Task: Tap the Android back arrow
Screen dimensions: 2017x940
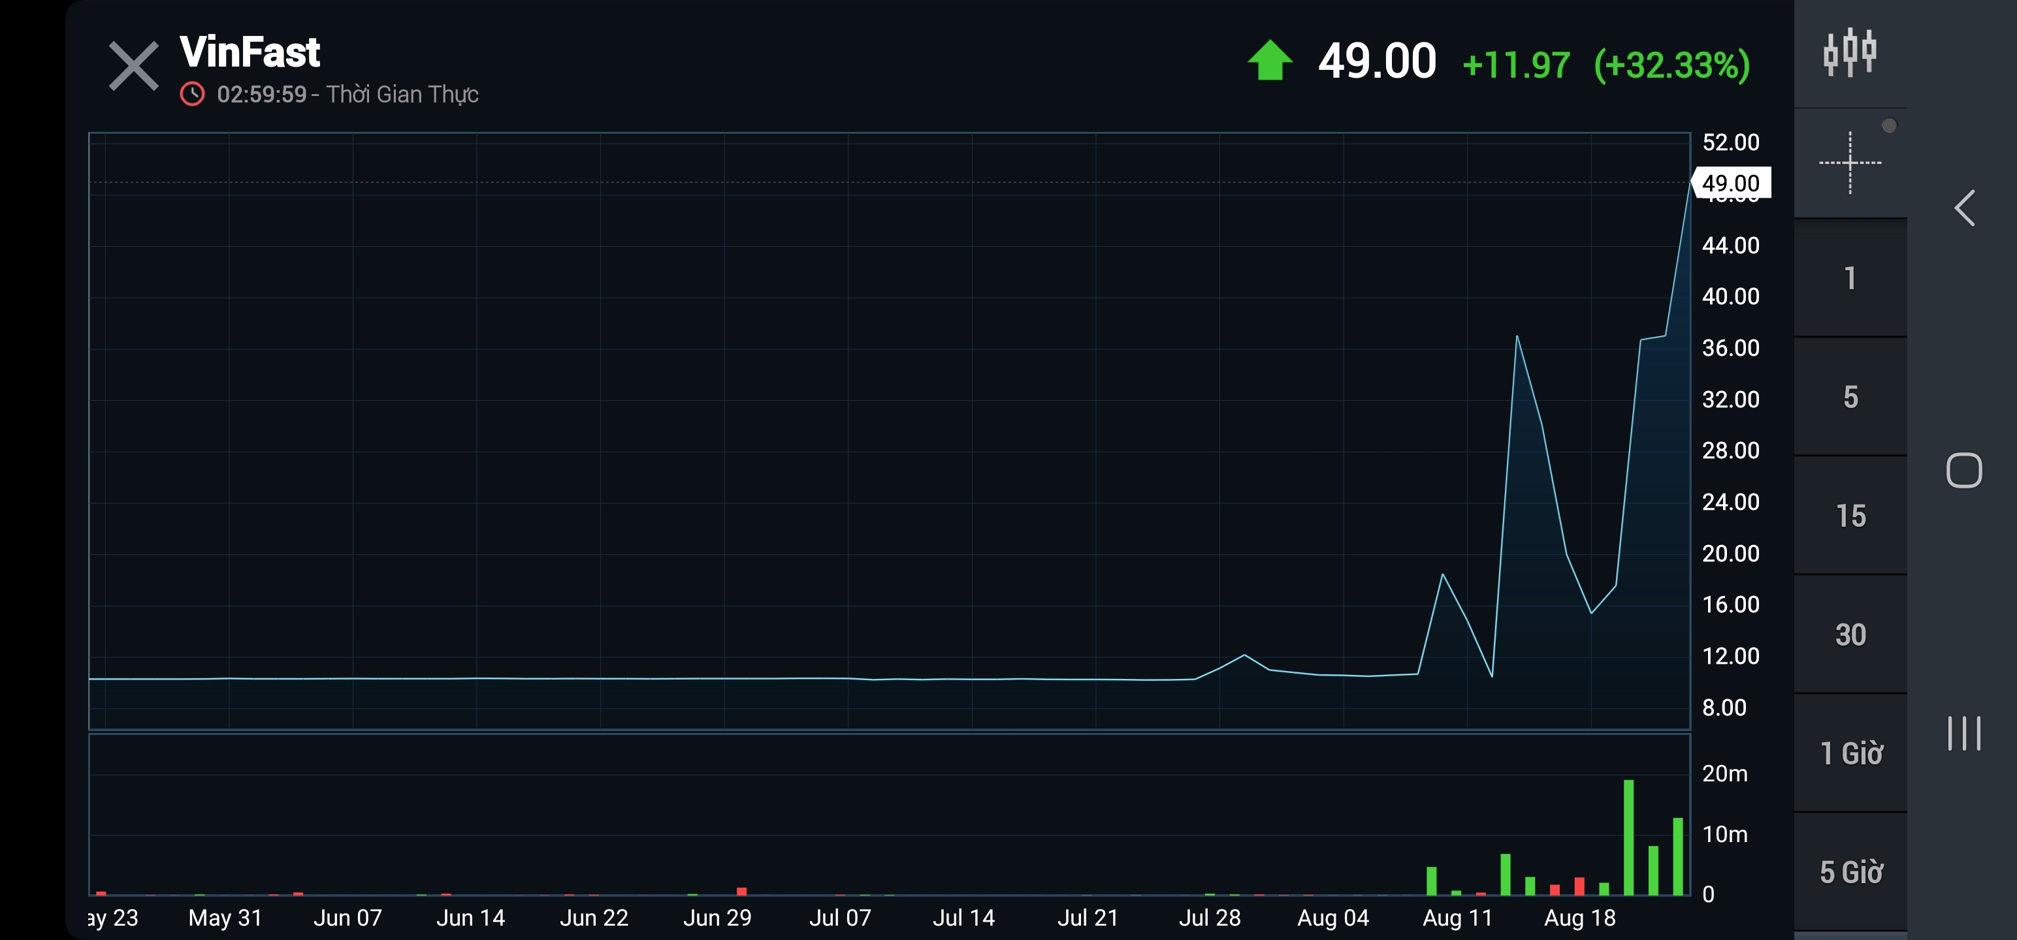Action: 1963,208
